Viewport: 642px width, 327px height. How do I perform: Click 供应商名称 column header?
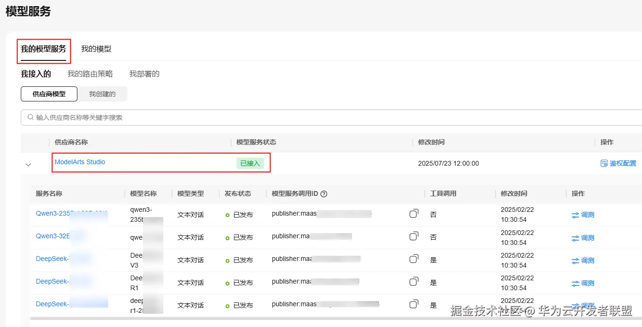click(x=71, y=142)
